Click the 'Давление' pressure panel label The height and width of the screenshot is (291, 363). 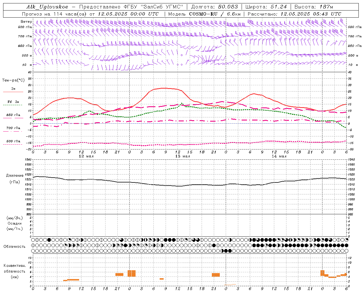click(15, 176)
